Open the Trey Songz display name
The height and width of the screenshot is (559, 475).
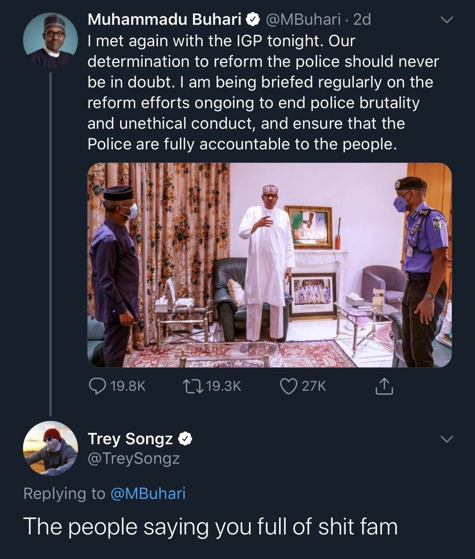click(x=130, y=439)
